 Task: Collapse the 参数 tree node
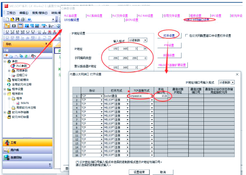coord(5,61)
